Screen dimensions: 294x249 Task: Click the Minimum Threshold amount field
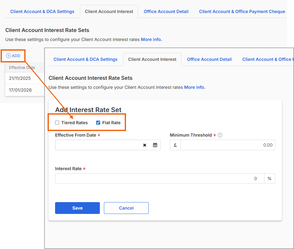coord(227,145)
